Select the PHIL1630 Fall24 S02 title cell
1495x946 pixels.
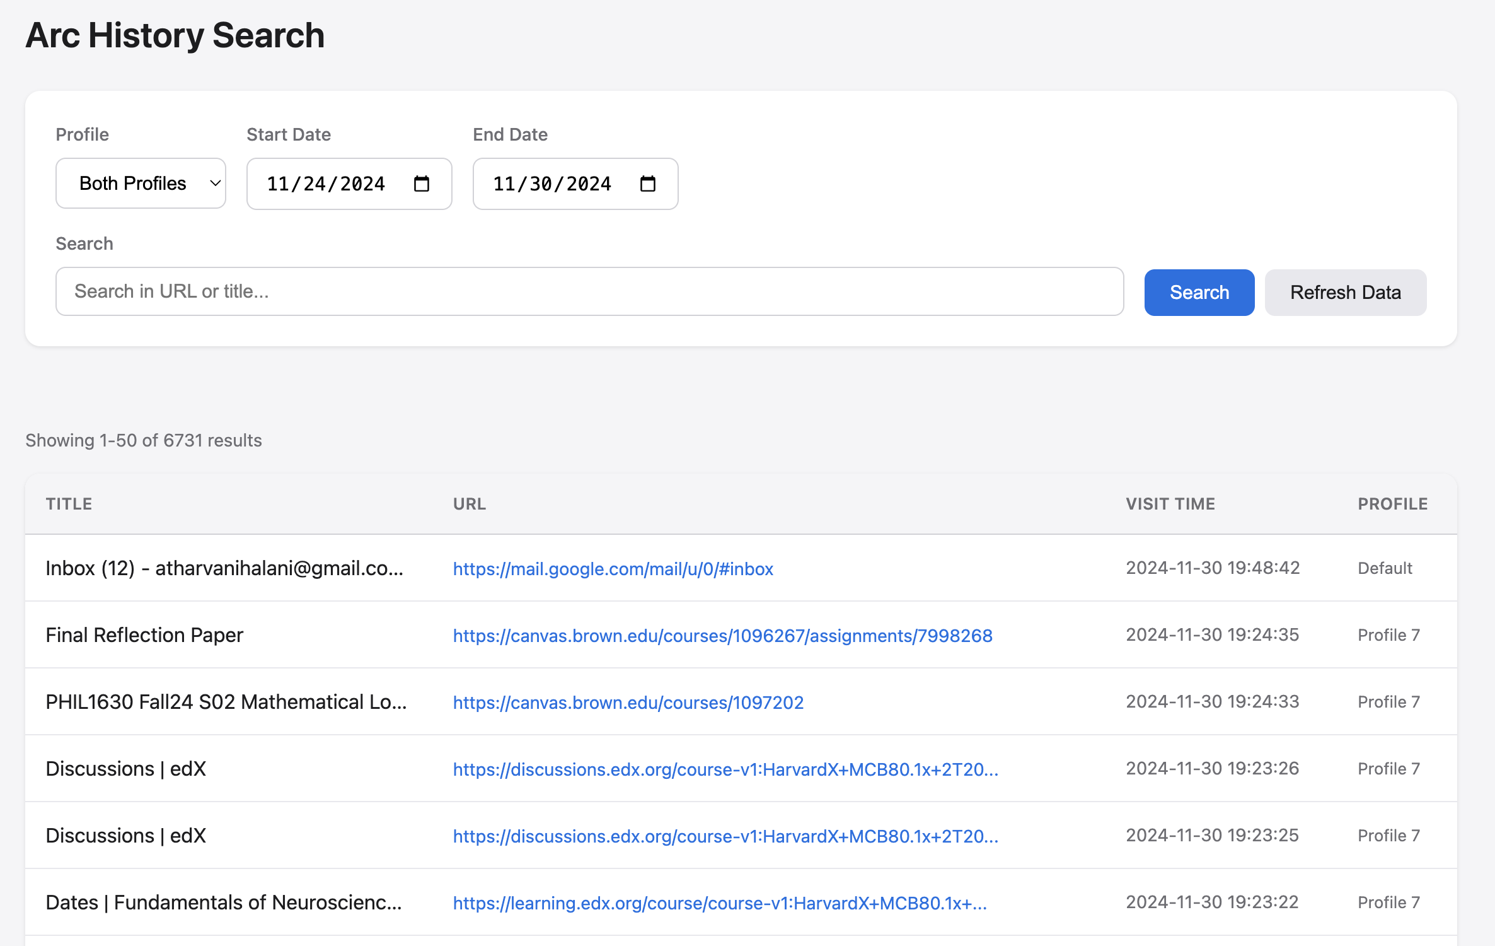coord(226,702)
